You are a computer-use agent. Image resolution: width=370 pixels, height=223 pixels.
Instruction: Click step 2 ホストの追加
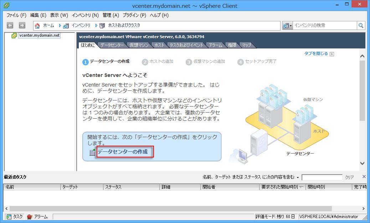click(x=158, y=62)
